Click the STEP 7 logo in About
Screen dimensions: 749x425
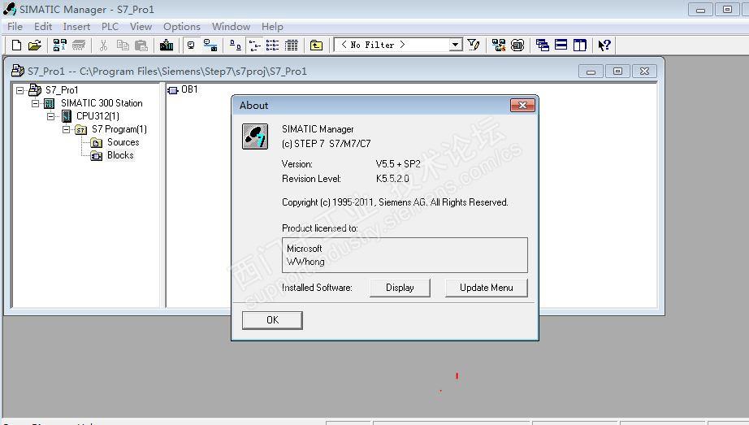pos(255,137)
